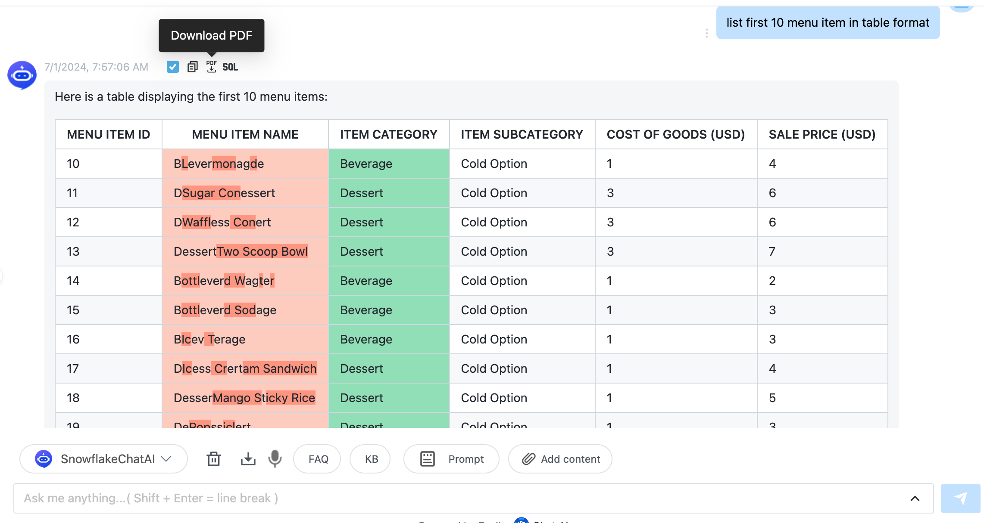Expand the SnowflakeChatAI dropdown

pos(168,459)
